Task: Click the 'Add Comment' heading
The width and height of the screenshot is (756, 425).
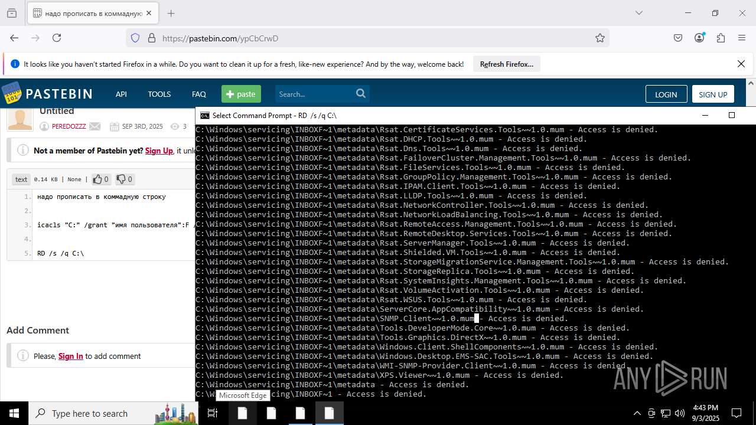Action: 38,330
